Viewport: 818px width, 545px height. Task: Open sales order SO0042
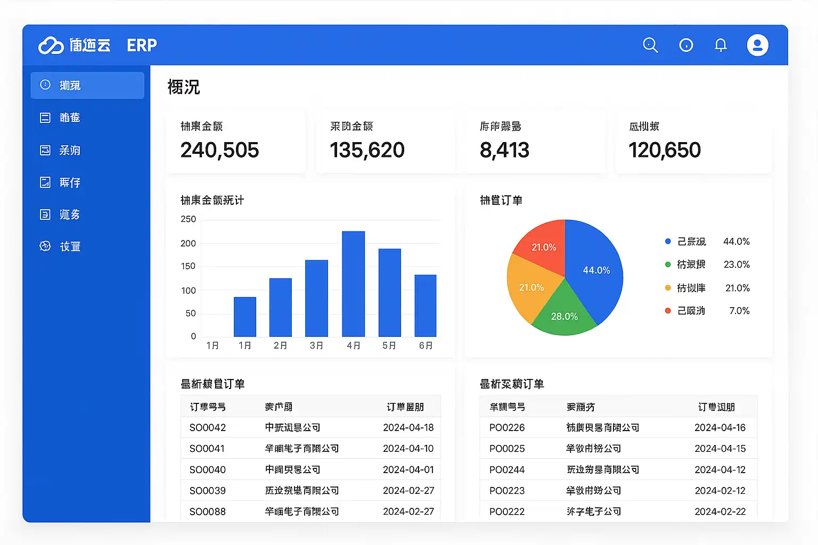pos(208,427)
